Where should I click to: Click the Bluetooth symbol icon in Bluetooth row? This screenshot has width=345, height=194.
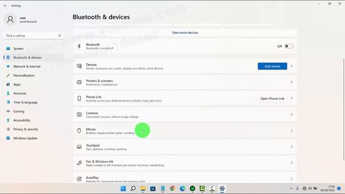coord(79,46)
